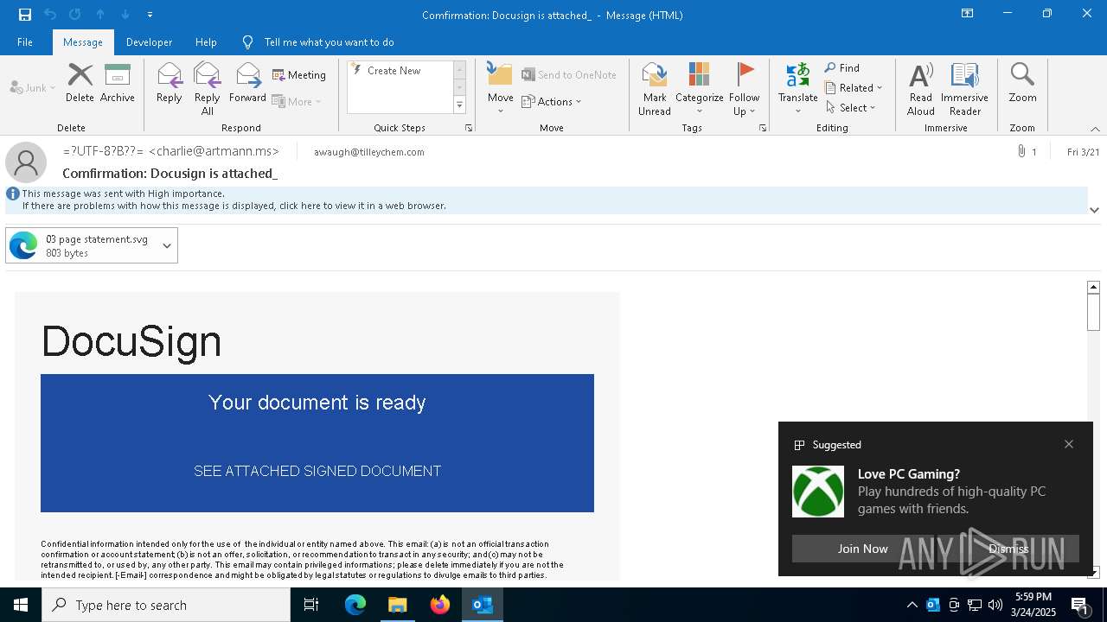This screenshot has height=622, width=1107.
Task: Click the Zoom magnifier icon
Action: pos(1022,84)
